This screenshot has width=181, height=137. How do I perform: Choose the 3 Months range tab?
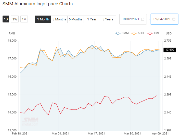[59, 19]
